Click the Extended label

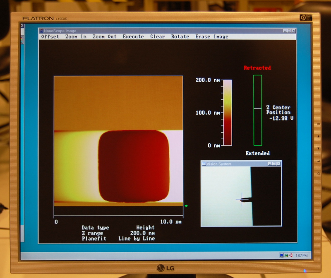click(x=257, y=153)
